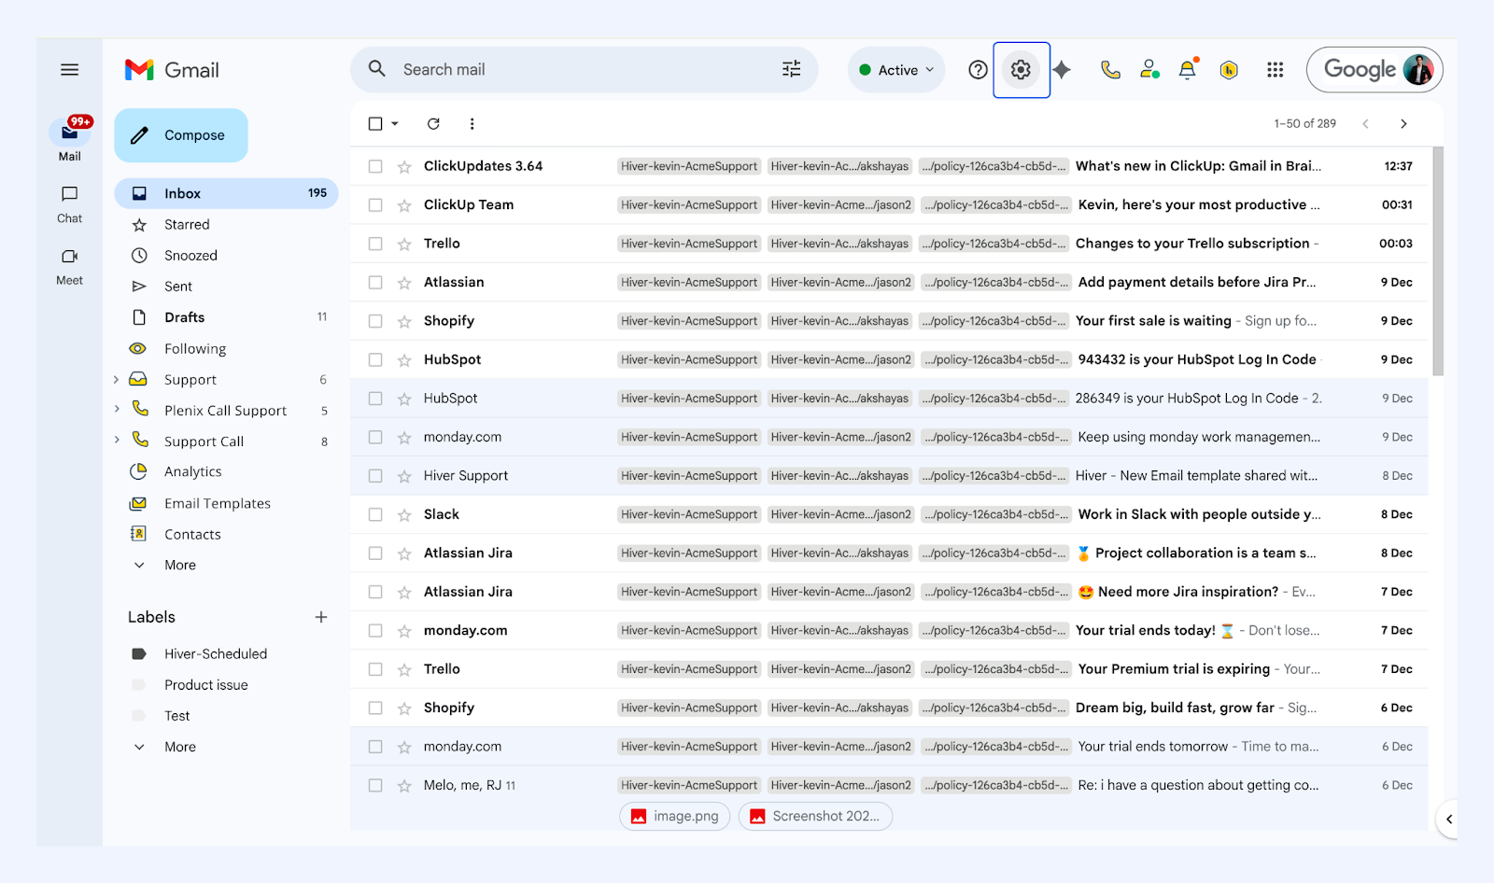1494x883 pixels.
Task: Check the Slack email checkbox
Action: coord(375,514)
